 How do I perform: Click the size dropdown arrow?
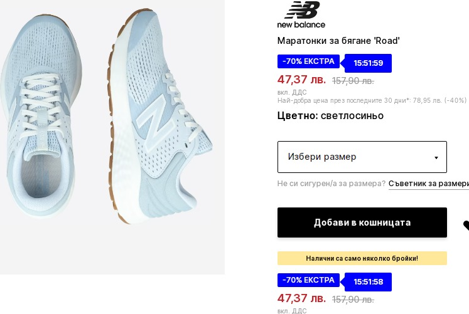pyautogui.click(x=436, y=157)
